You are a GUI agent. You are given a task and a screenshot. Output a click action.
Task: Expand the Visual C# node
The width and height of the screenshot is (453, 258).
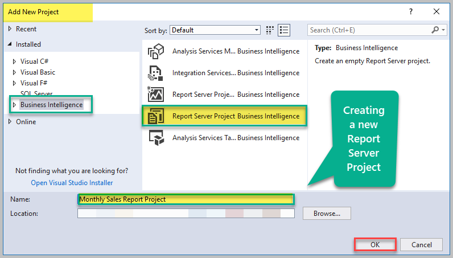14,62
